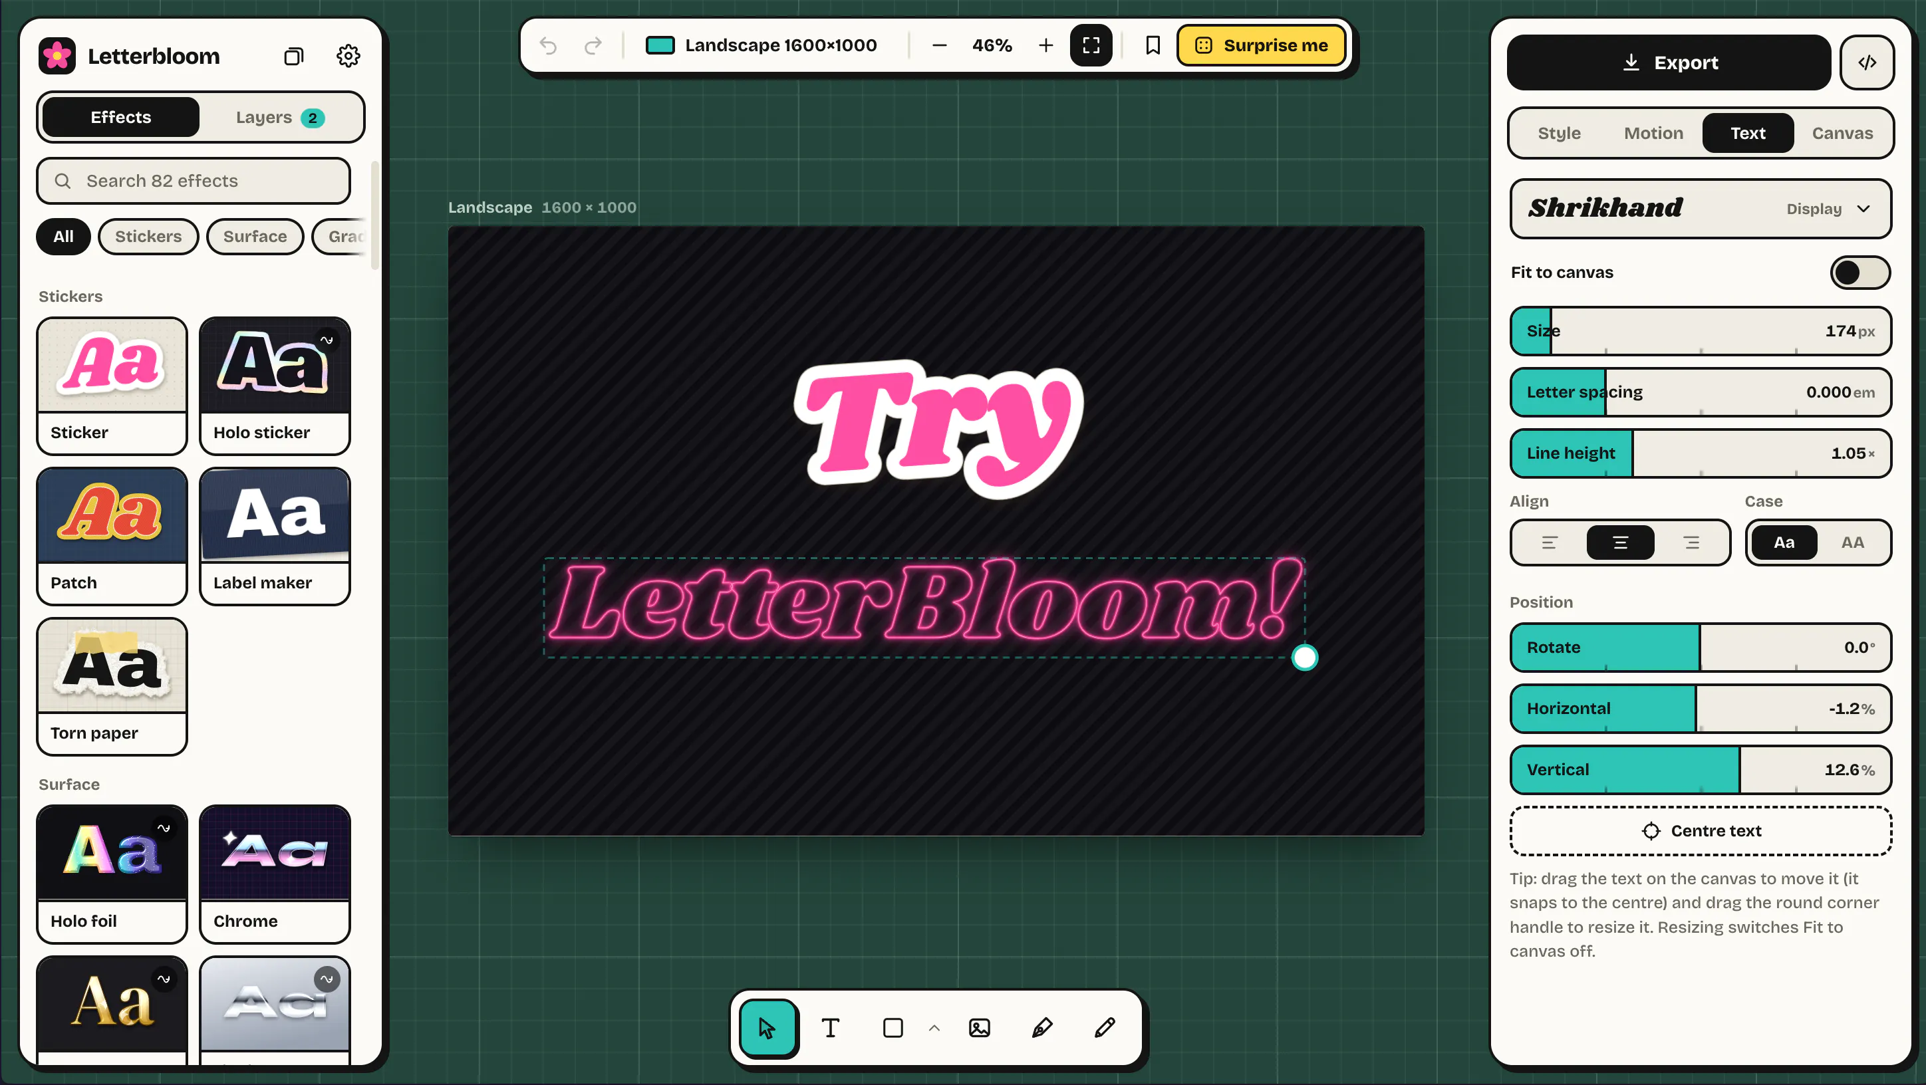Select the pencil tool
This screenshot has width=1926, height=1085.
tap(1105, 1028)
